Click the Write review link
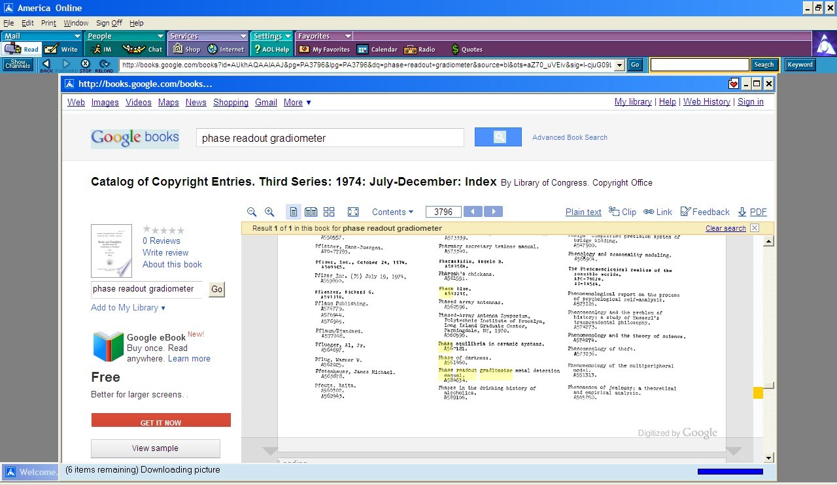Image resolution: width=837 pixels, height=485 pixels. click(165, 253)
